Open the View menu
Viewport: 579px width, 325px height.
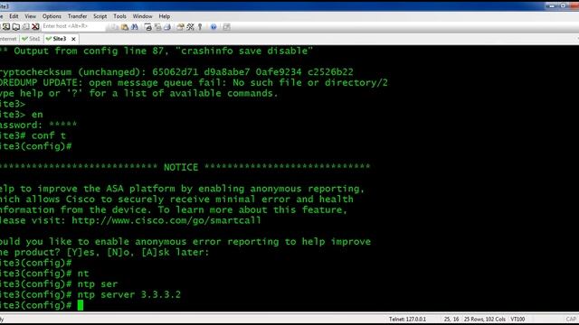pyautogui.click(x=30, y=16)
